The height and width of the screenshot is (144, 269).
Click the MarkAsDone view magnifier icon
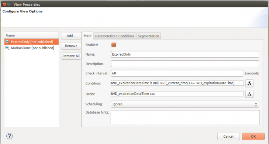tap(7, 48)
